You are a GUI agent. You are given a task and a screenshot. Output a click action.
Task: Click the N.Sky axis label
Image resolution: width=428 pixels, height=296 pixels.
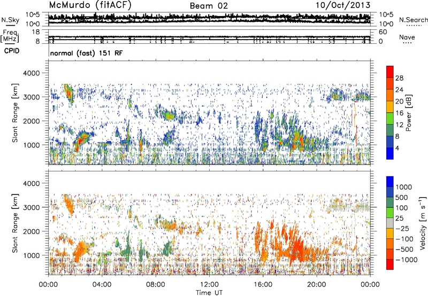point(10,20)
